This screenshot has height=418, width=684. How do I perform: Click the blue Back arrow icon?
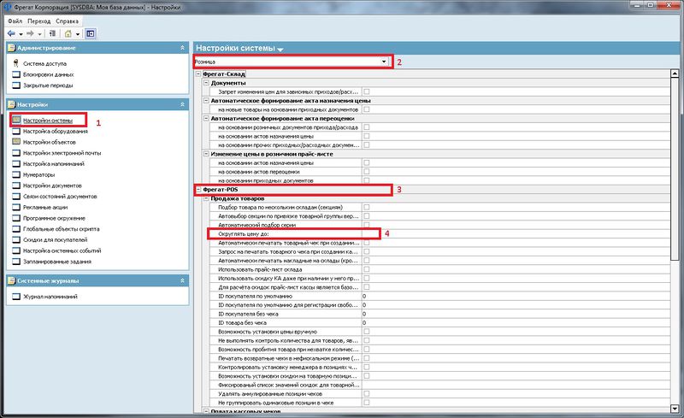(x=11, y=33)
